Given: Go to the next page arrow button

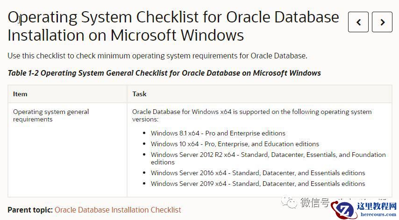Looking at the screenshot, I should [382, 22].
